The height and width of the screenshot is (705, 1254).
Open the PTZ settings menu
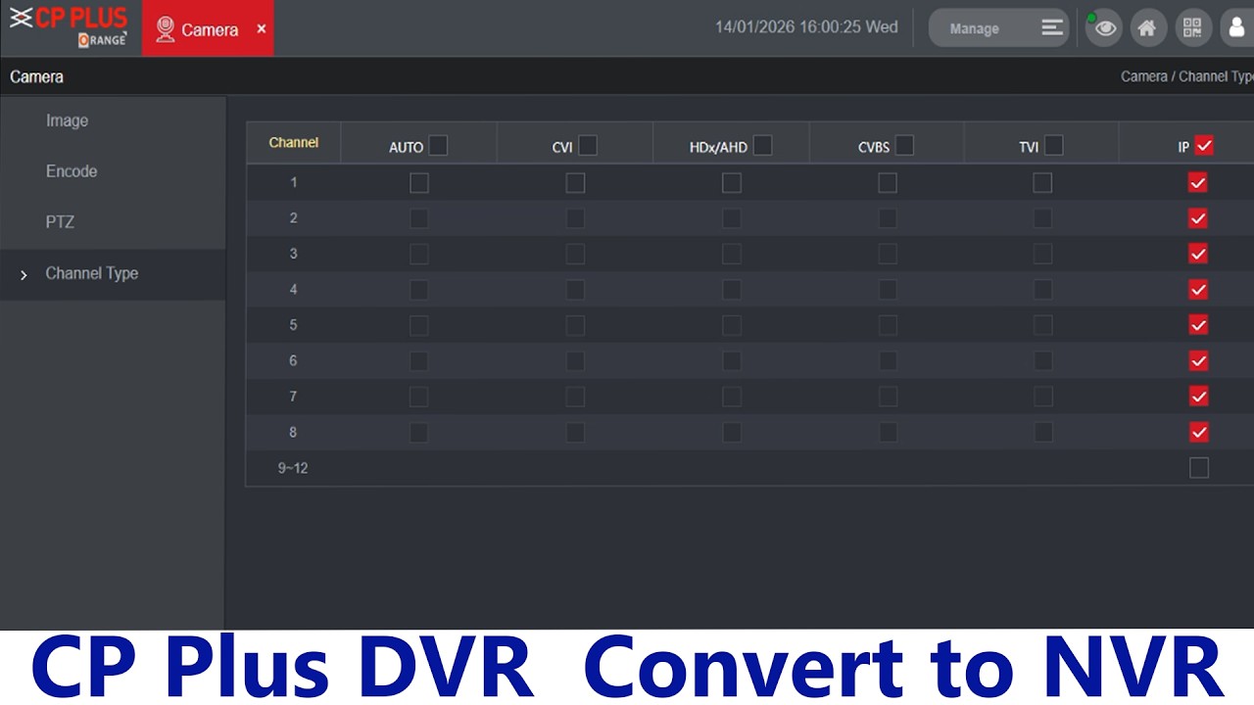pos(60,222)
